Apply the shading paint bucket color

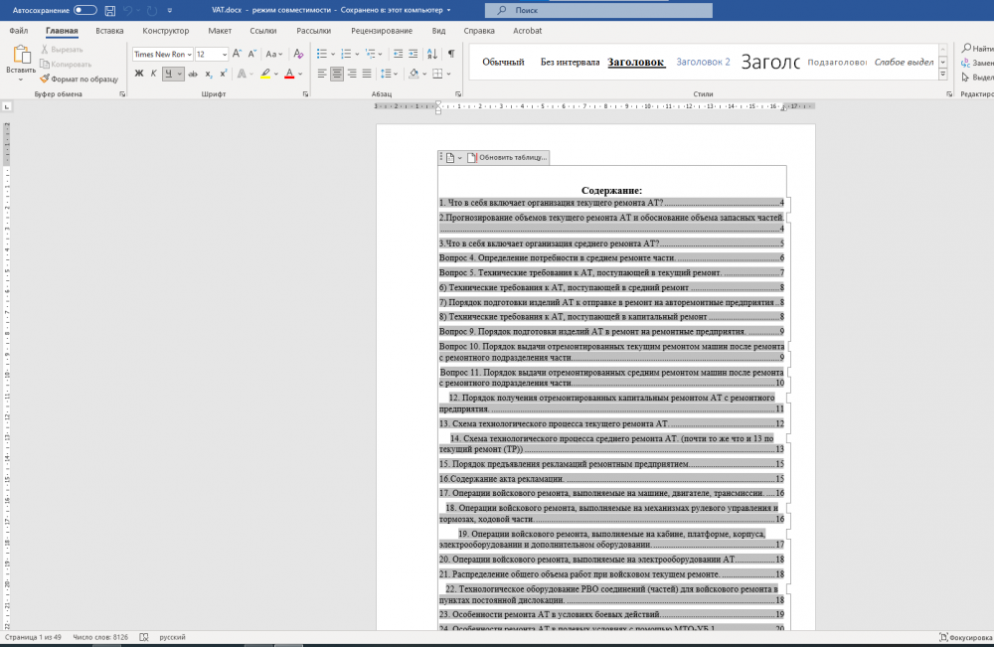tap(414, 74)
